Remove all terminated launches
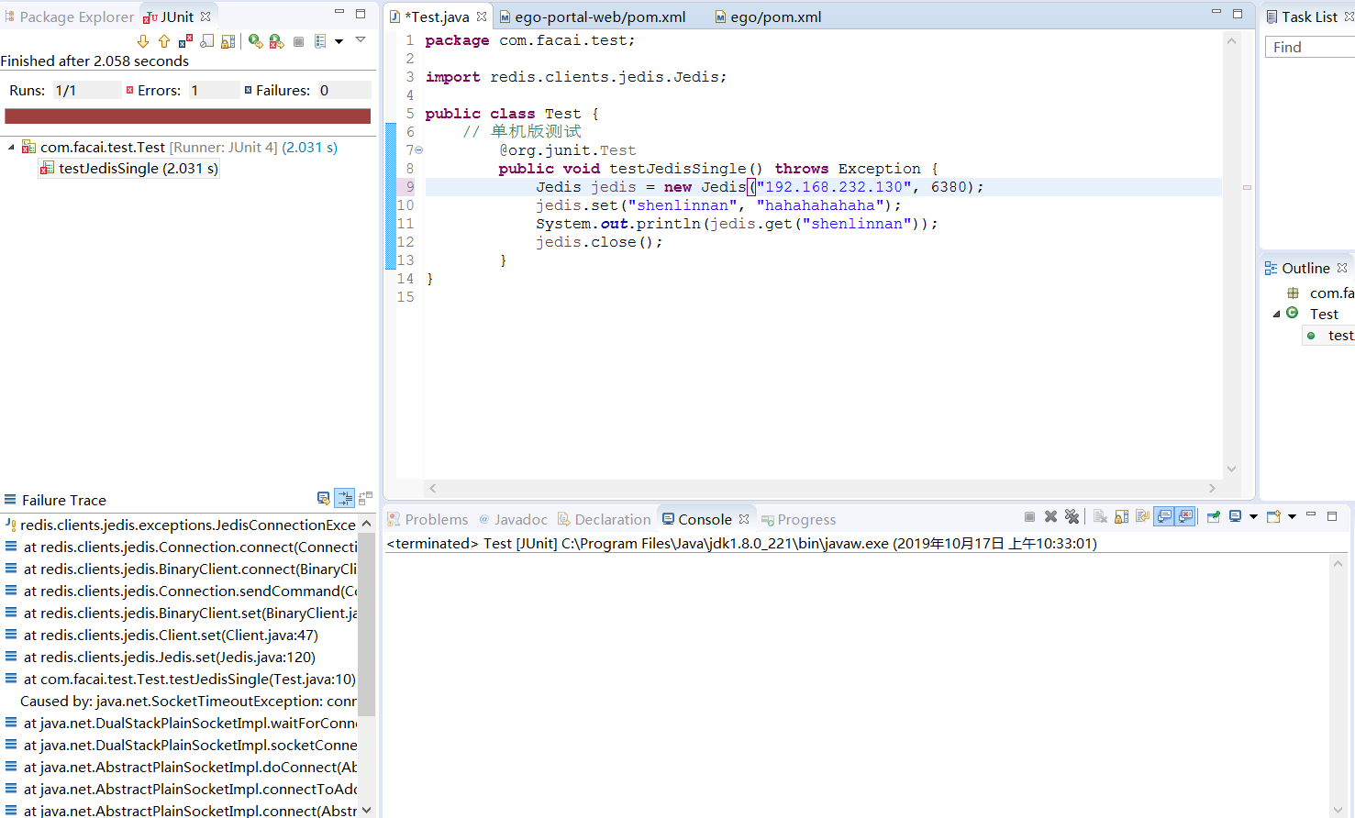This screenshot has width=1355, height=818. [x=1072, y=516]
